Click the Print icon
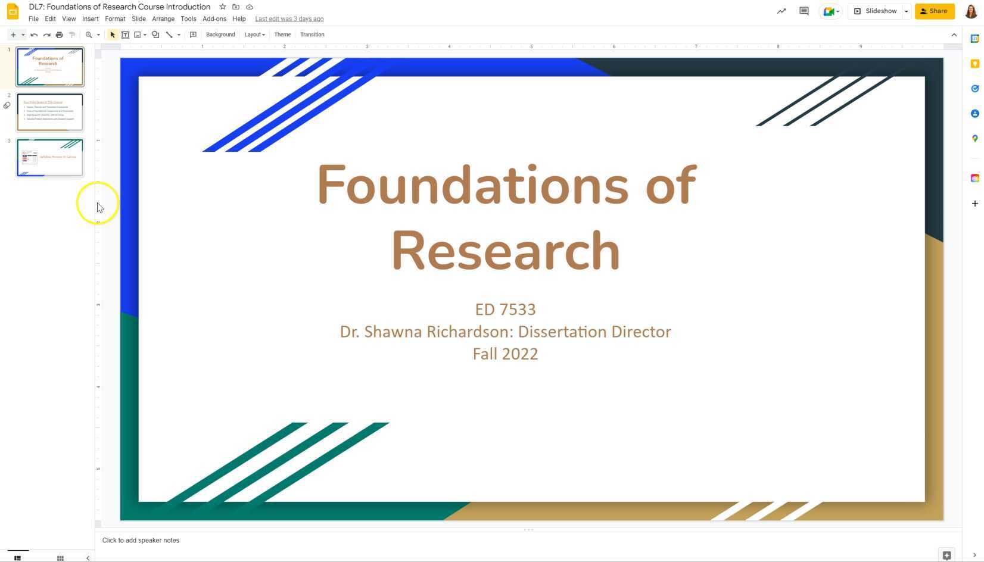 tap(59, 35)
